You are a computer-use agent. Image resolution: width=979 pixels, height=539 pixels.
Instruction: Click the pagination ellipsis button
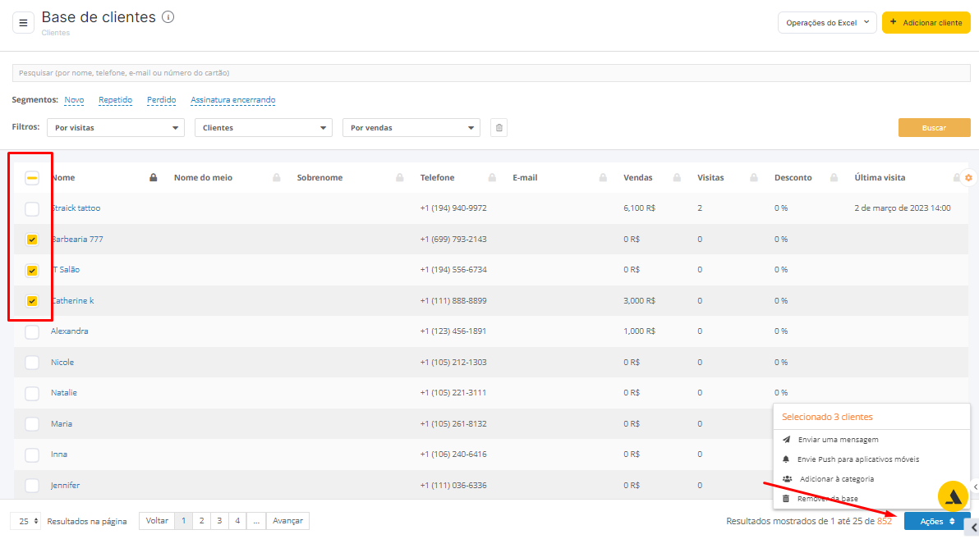pyautogui.click(x=256, y=521)
